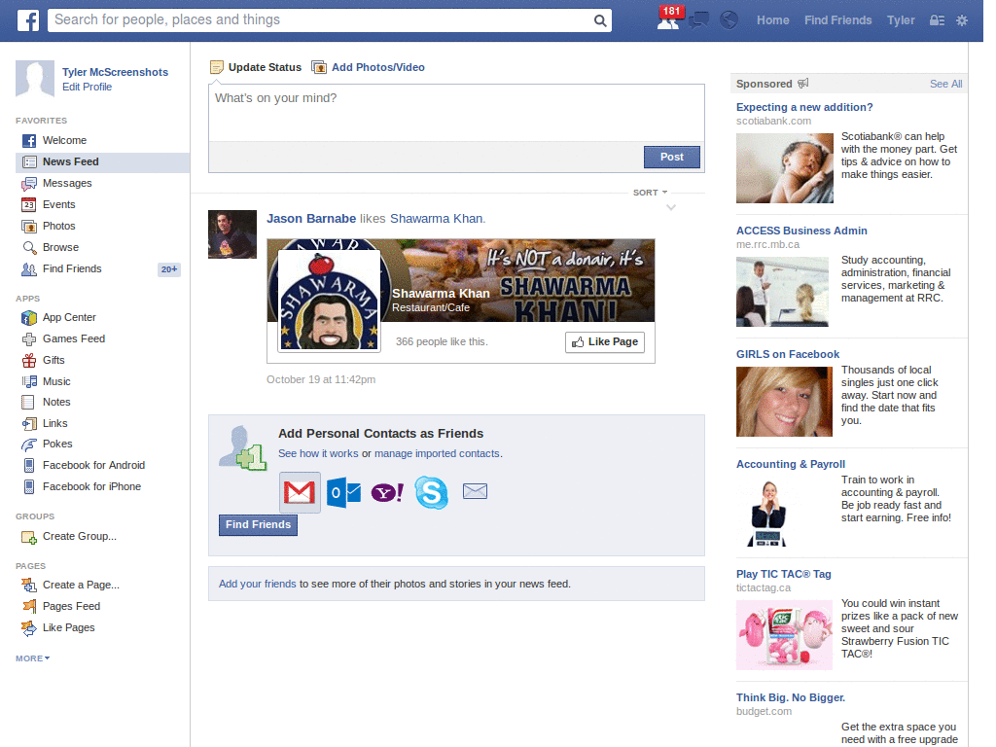Click the blue Find Friends button
Image resolution: width=996 pixels, height=747 pixels.
258,524
